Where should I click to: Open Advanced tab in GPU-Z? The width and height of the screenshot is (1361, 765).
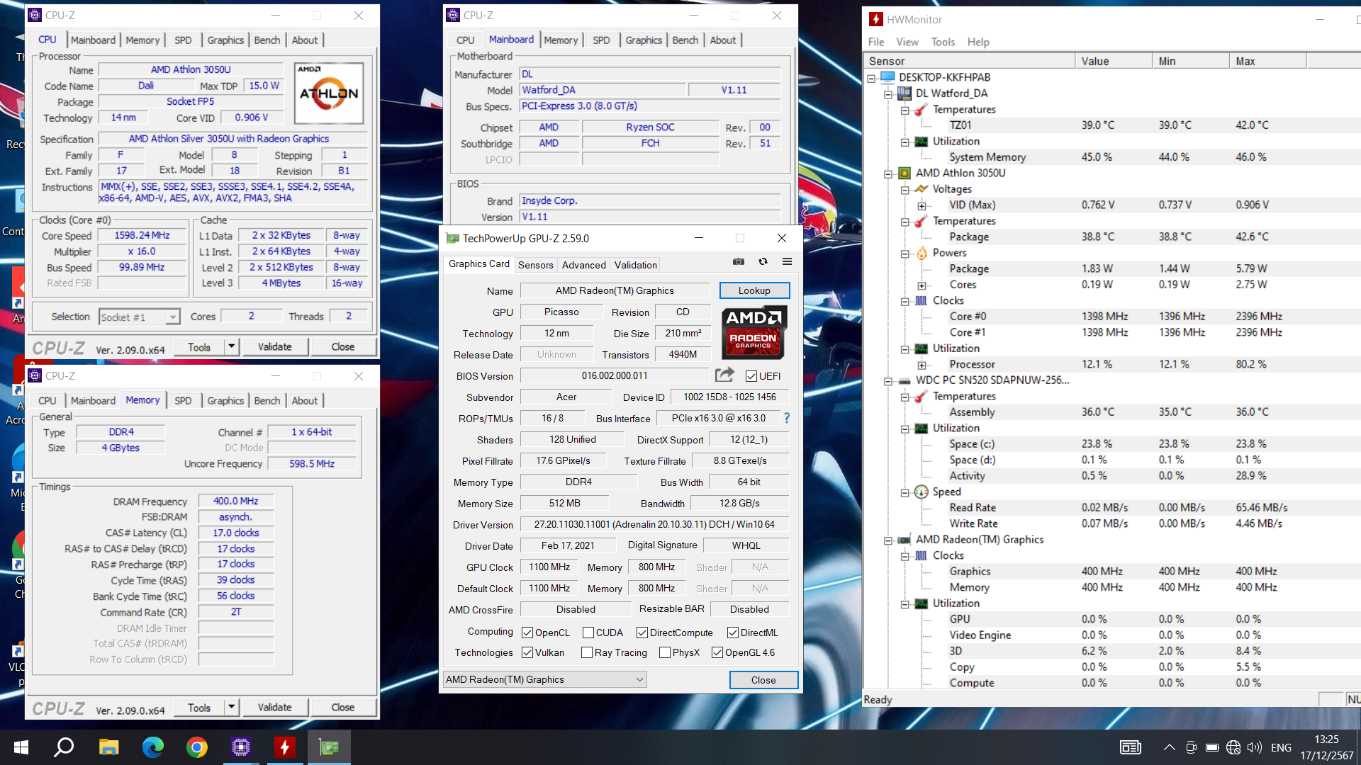point(583,265)
